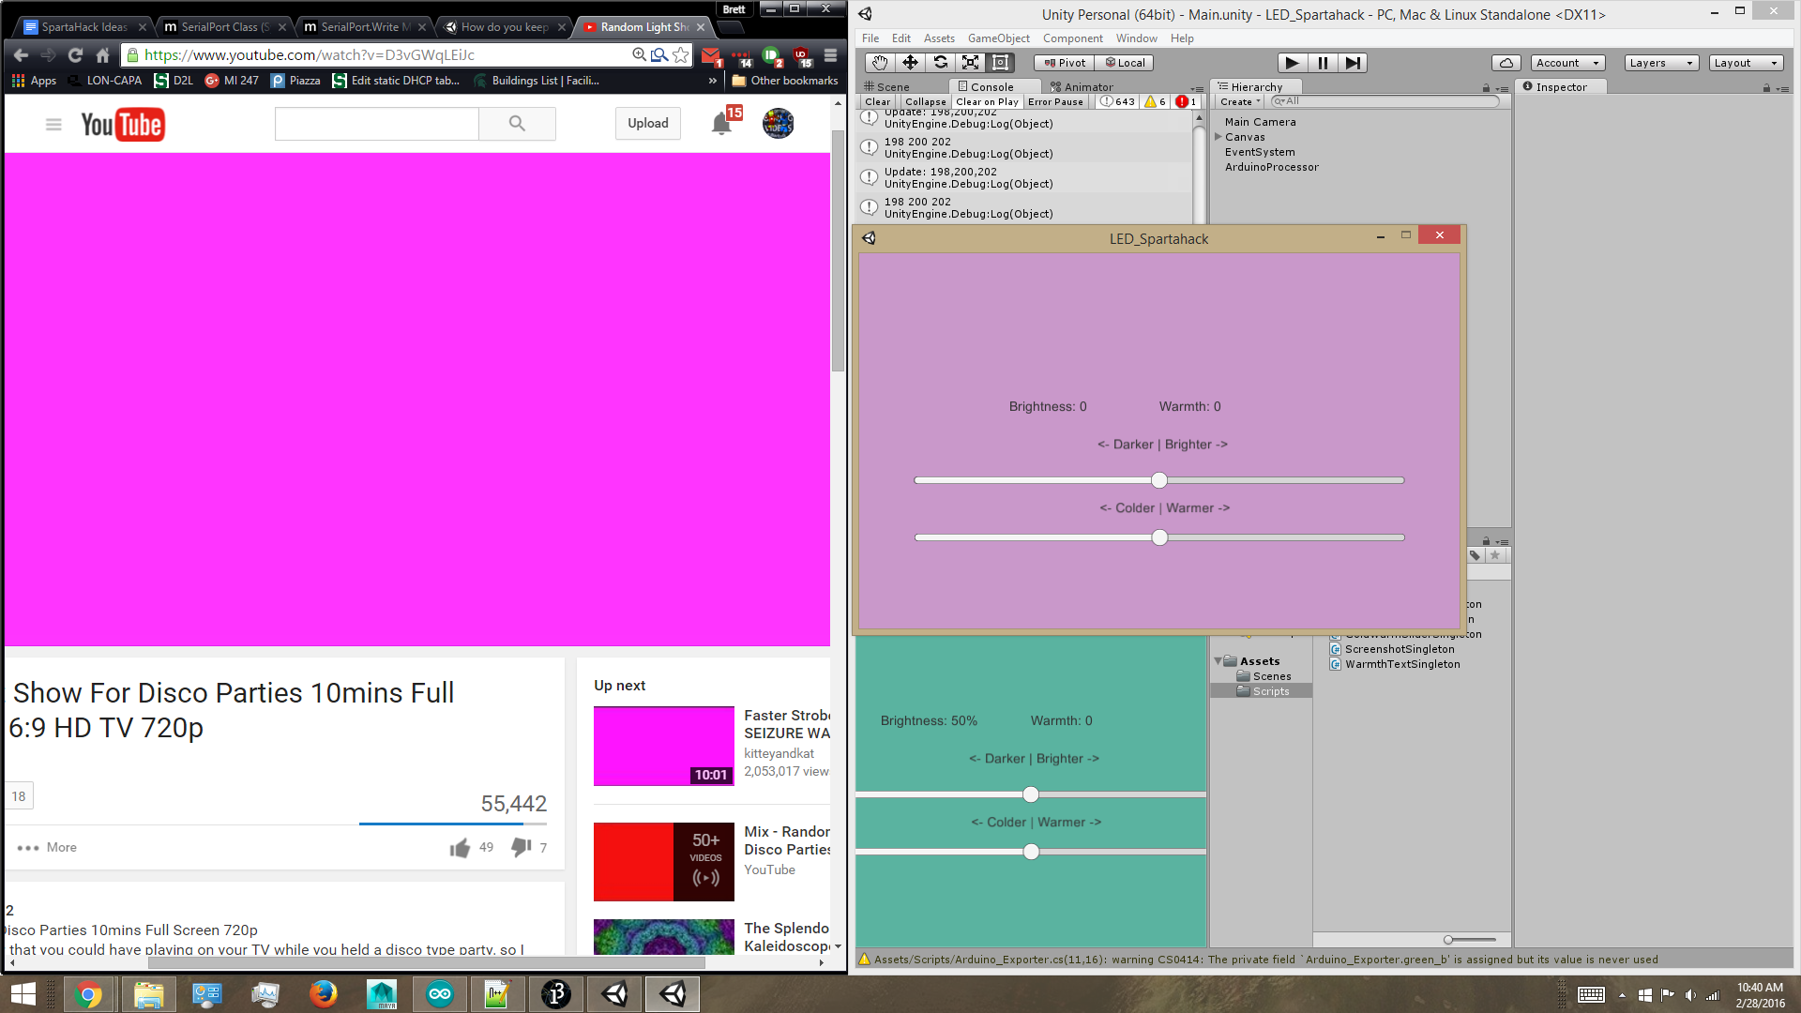Toggle Clear on Play option

(x=987, y=101)
